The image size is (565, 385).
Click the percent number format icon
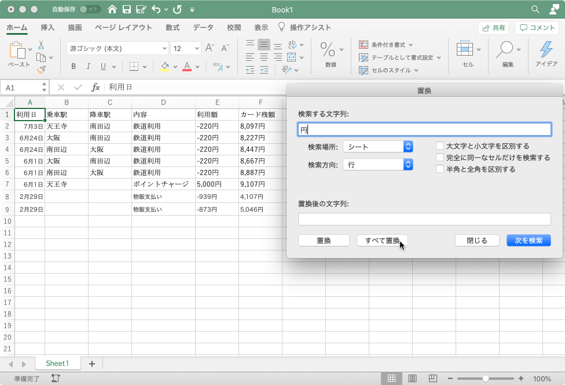coord(328,49)
